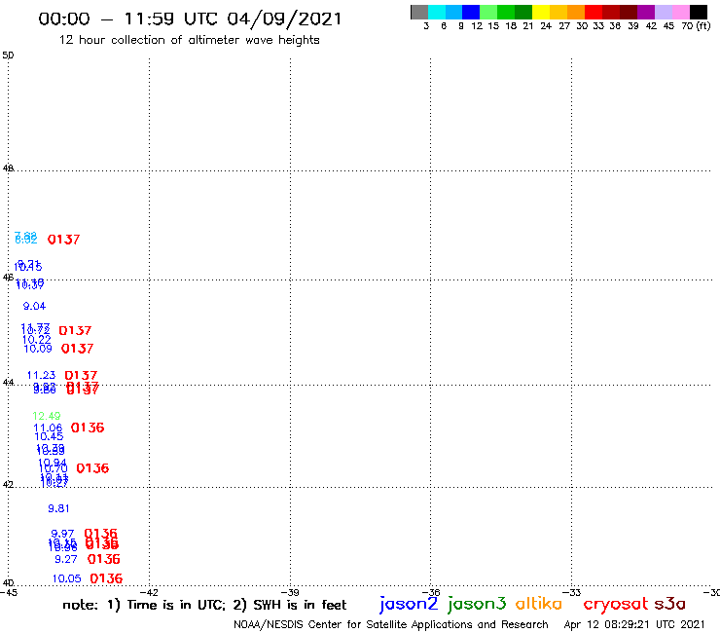Screen dimensions: 720x633
Task: Click the latitude axis label '50'
Action: tap(8, 56)
